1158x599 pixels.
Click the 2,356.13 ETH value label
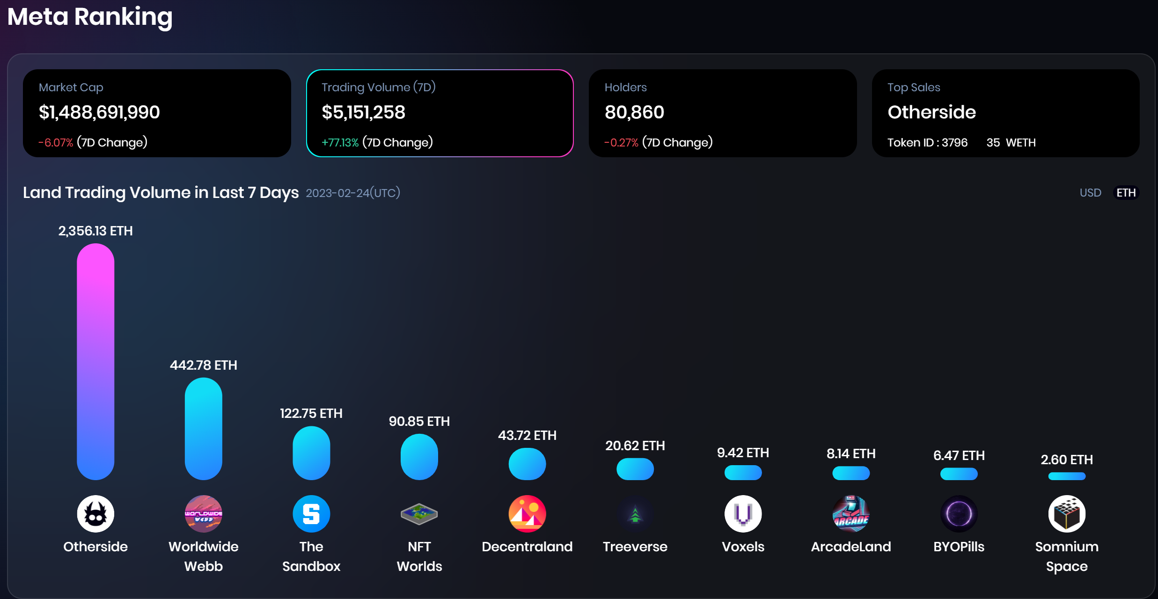pyautogui.click(x=95, y=231)
